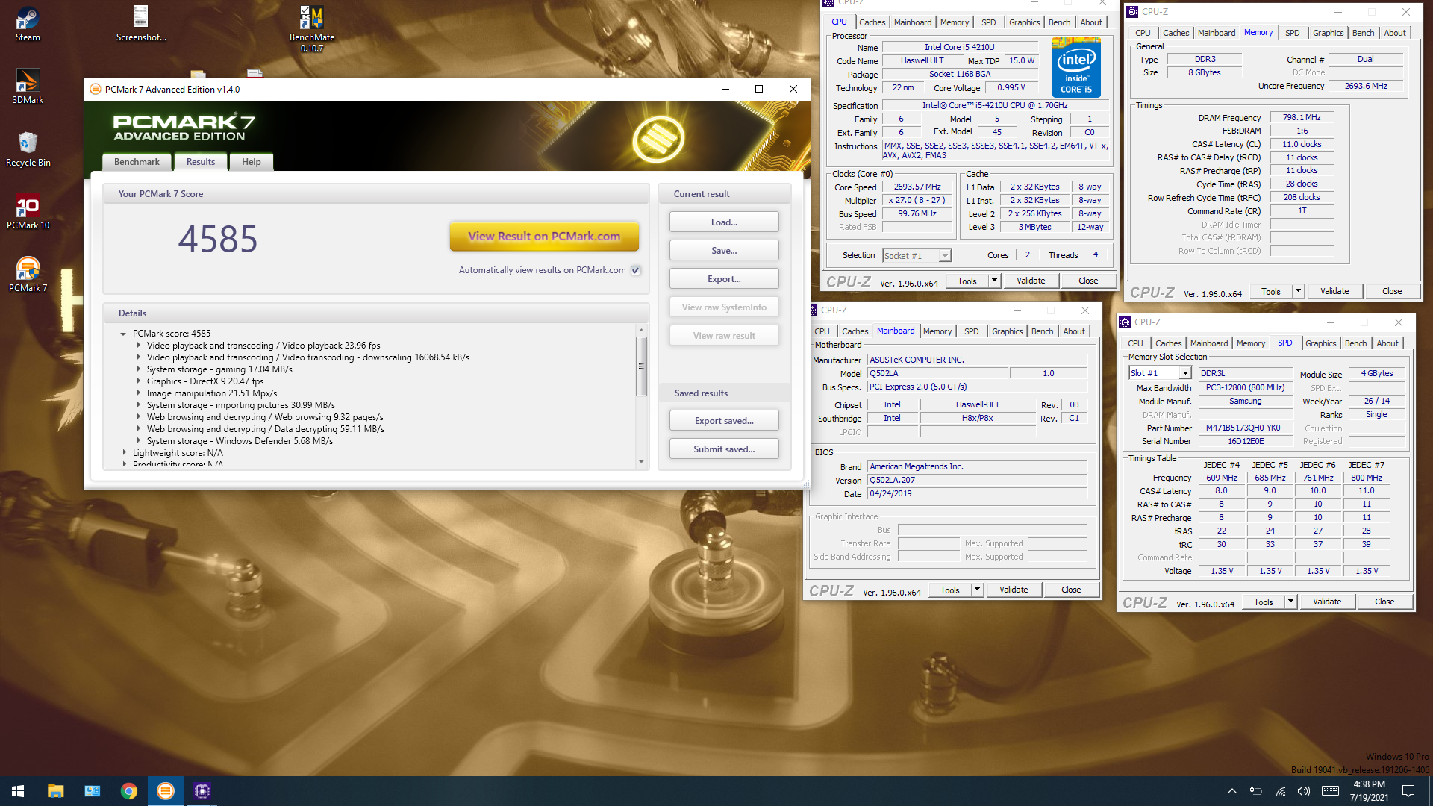Click the PCMark 7 title bar app icon
Screen dimensions: 1433x806
click(x=95, y=89)
